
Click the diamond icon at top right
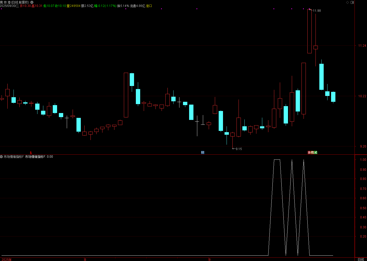tap(347, 2)
